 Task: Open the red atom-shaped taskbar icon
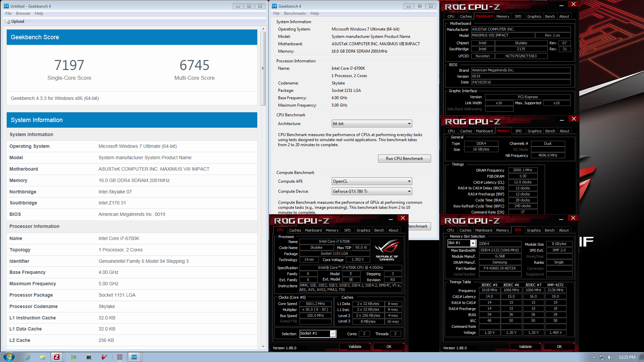[x=120, y=357]
